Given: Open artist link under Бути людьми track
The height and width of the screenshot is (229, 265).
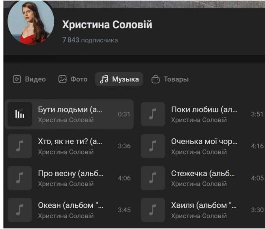Looking at the screenshot, I should tap(66, 120).
